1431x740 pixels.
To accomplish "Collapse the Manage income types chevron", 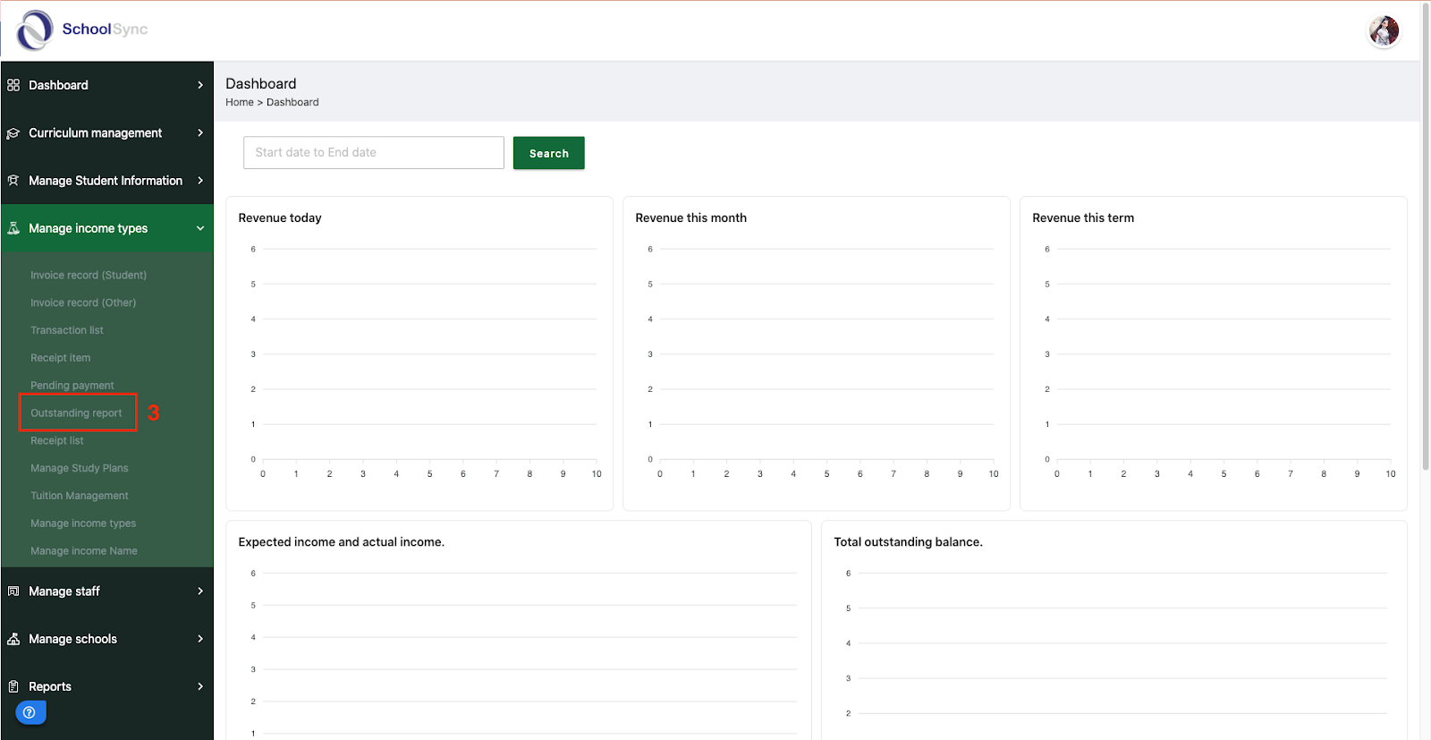I will pos(200,228).
